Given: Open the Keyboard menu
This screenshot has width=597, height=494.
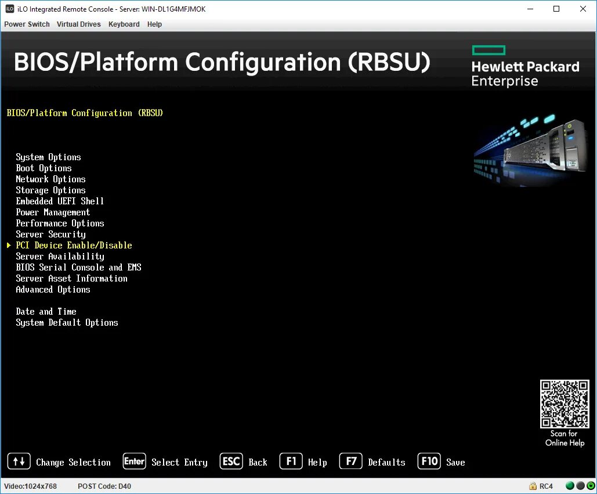Looking at the screenshot, I should click(x=124, y=24).
